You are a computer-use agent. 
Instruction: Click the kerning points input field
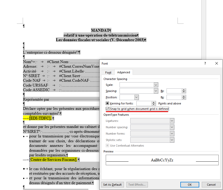144,103
